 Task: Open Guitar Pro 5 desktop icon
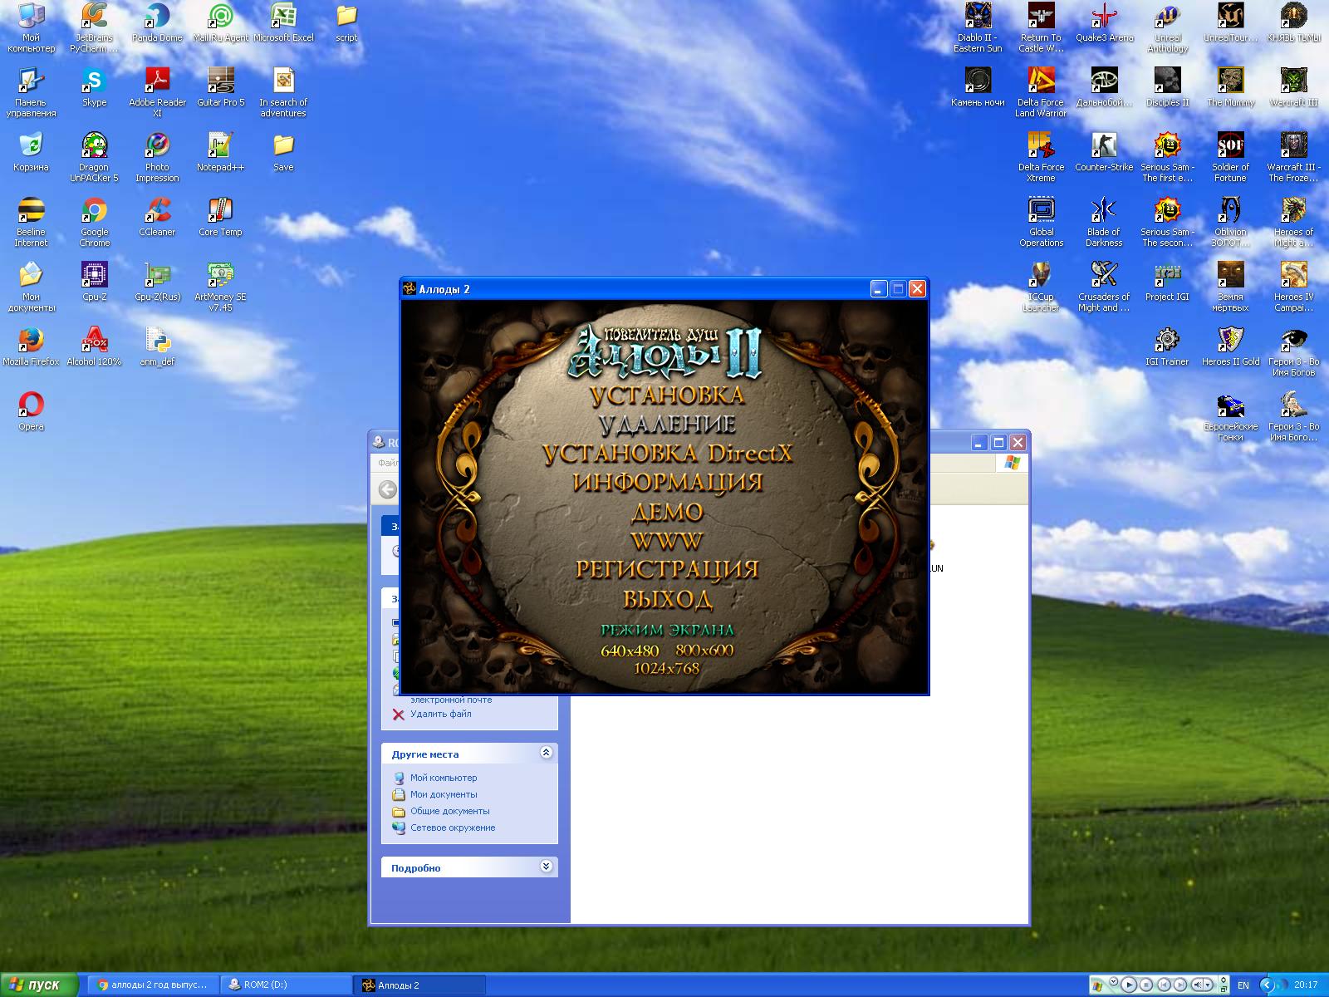click(x=220, y=88)
